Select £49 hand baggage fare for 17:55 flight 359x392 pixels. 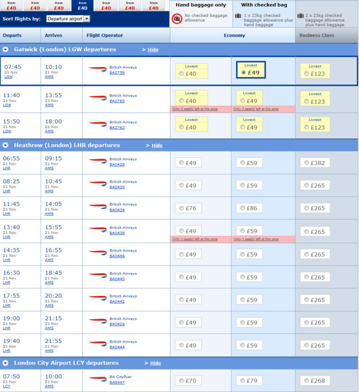click(181, 300)
